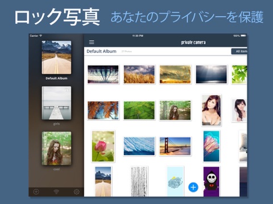The image size is (273, 204).
Task: Open the hamburger menu icon
Action: tap(92, 42)
